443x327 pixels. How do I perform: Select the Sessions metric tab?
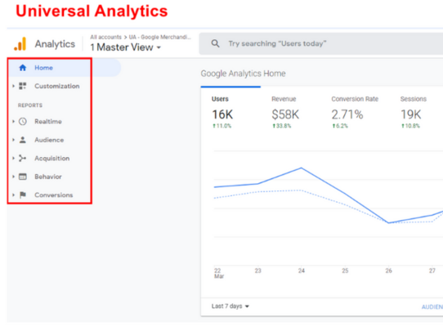[413, 112]
